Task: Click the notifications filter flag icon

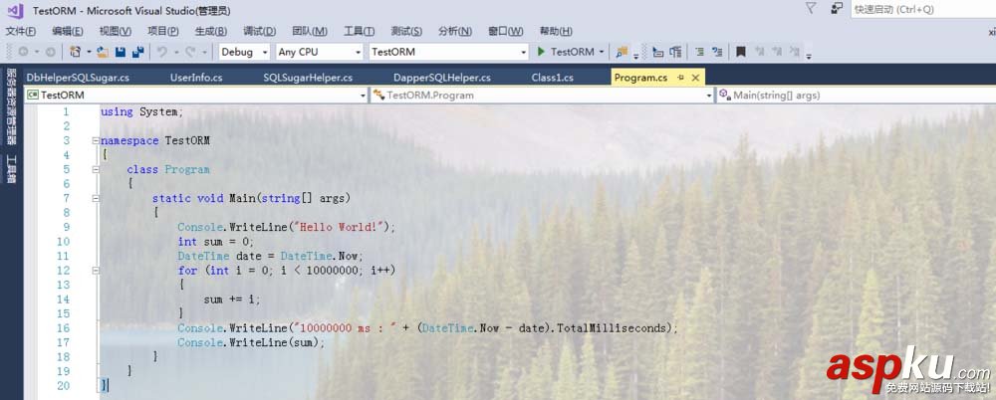Action: [810, 9]
